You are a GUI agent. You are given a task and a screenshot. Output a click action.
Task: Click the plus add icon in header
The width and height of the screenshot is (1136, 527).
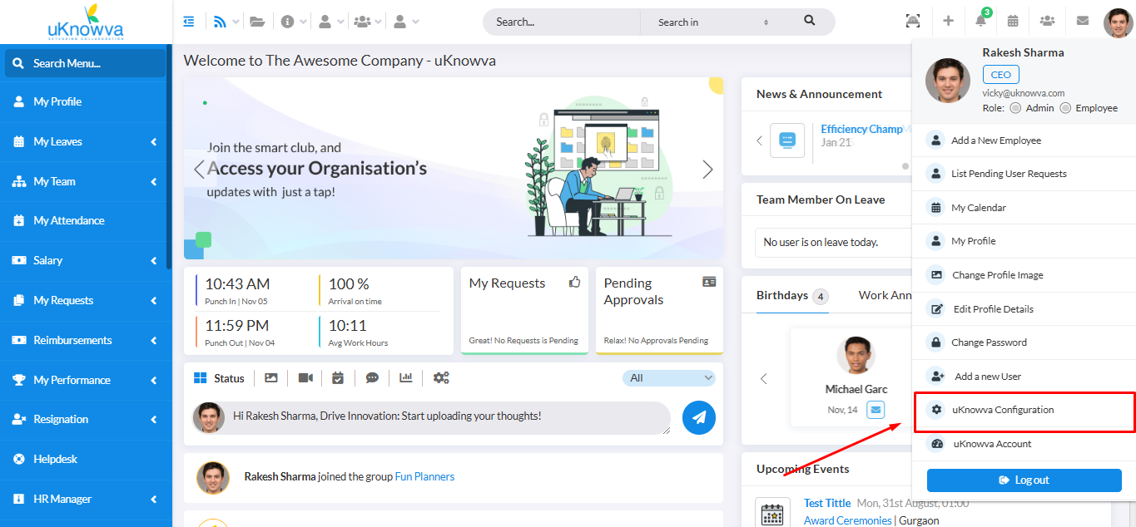tap(948, 21)
